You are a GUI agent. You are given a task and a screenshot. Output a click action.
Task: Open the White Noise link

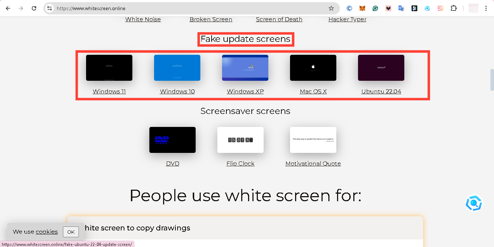[143, 19]
